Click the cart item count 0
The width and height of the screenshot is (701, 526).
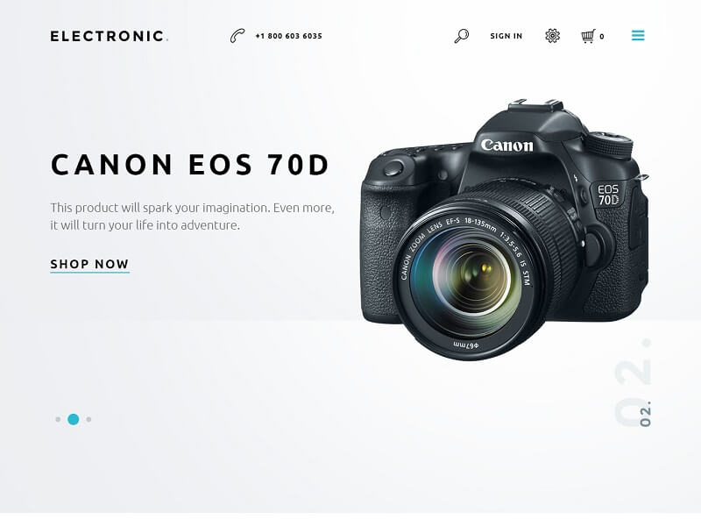pyautogui.click(x=602, y=37)
